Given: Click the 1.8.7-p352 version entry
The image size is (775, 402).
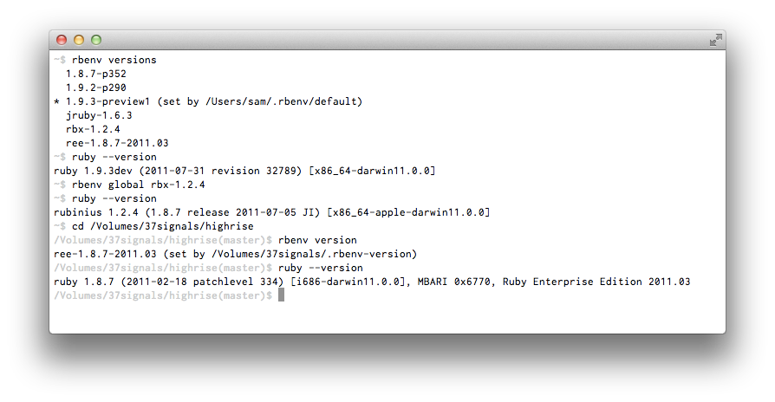Looking at the screenshot, I should [x=95, y=75].
